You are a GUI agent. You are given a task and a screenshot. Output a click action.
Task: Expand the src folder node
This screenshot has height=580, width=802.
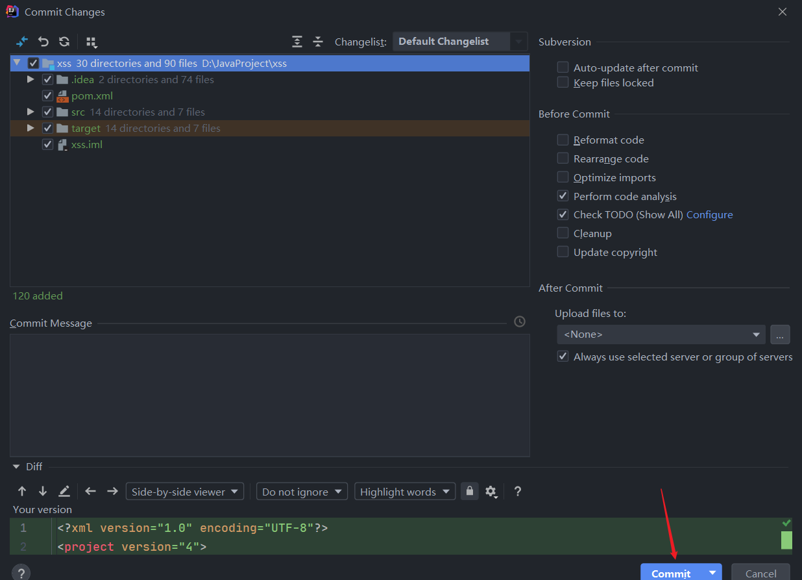pyautogui.click(x=30, y=112)
